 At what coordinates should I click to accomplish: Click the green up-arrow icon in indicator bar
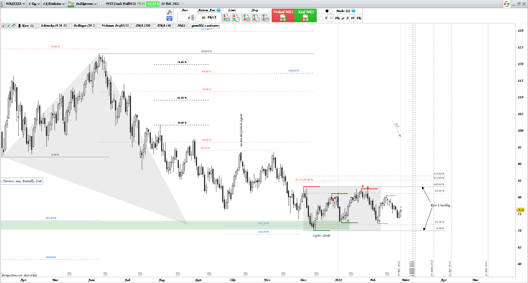pyautogui.click(x=8, y=26)
